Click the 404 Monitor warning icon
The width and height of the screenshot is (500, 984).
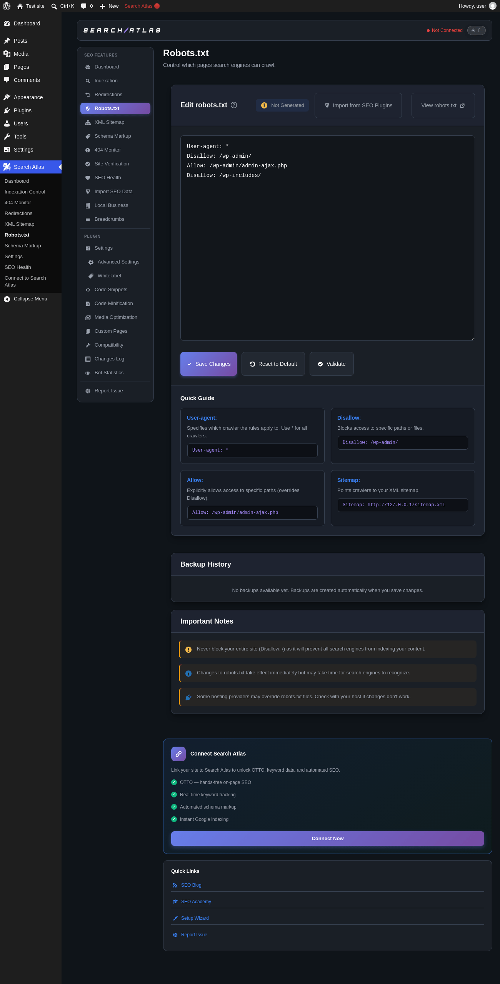88,150
